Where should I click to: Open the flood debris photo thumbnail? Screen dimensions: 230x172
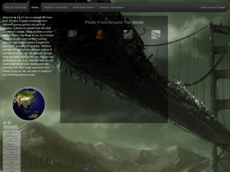point(128,34)
